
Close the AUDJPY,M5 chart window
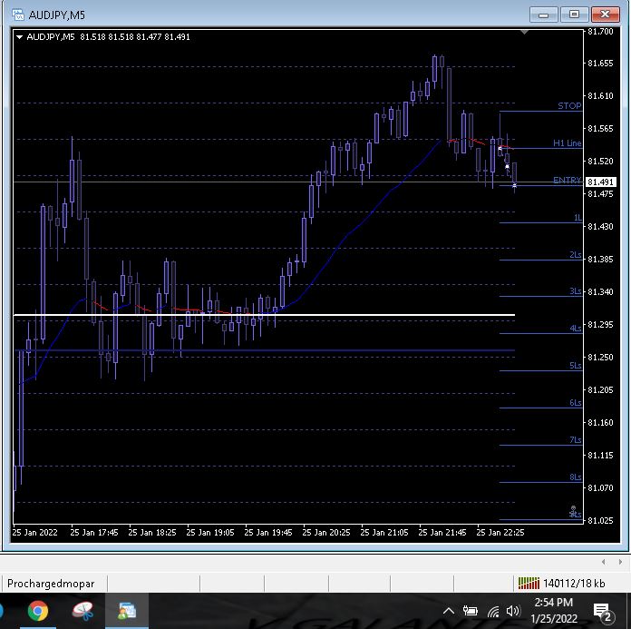click(x=606, y=15)
